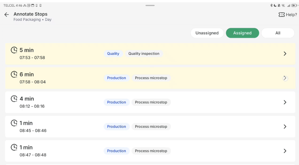Viewport: 299px width, 165px height.
Task: Click clock icon of the 6 min stop
Action: point(14,74)
